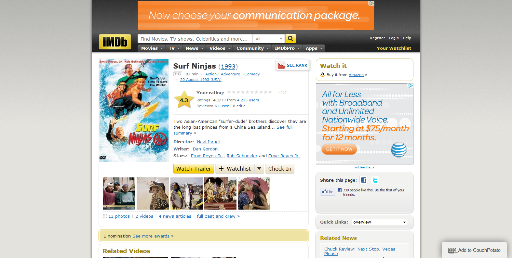The image size is (512, 258).
Task: Click the photos grid icon
Action: pos(105,216)
